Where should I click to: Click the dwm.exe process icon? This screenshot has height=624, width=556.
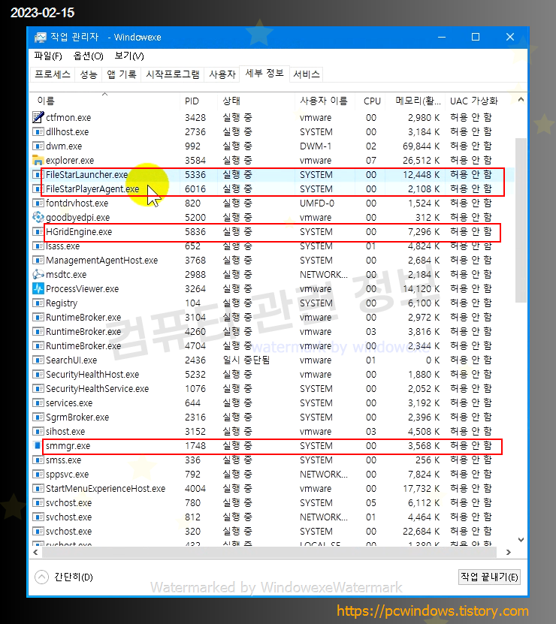pos(38,146)
